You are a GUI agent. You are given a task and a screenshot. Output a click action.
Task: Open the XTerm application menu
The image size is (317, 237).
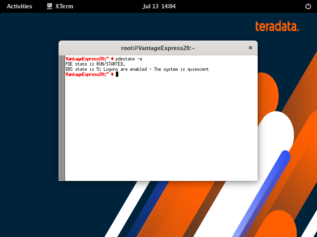(60, 6)
